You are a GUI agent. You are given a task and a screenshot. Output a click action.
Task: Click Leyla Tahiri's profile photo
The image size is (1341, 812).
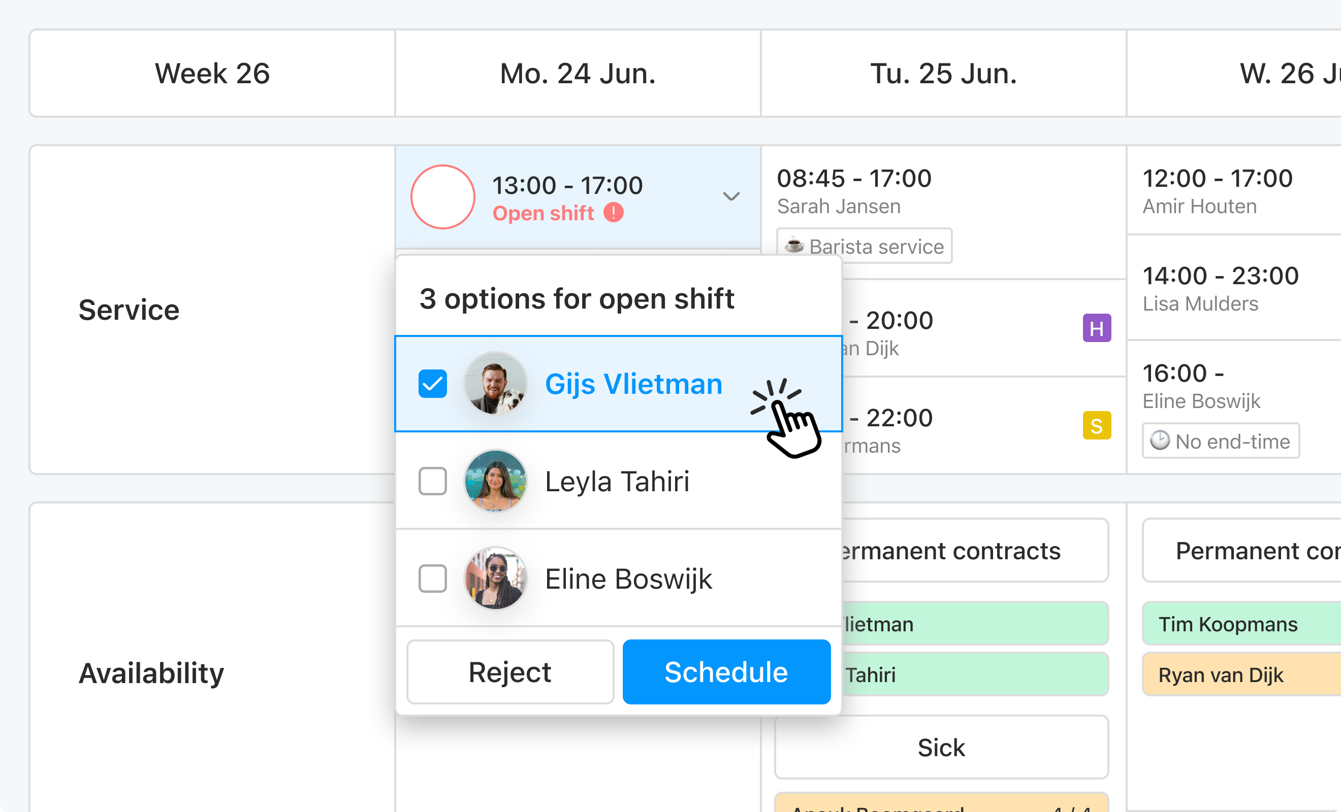(x=495, y=481)
